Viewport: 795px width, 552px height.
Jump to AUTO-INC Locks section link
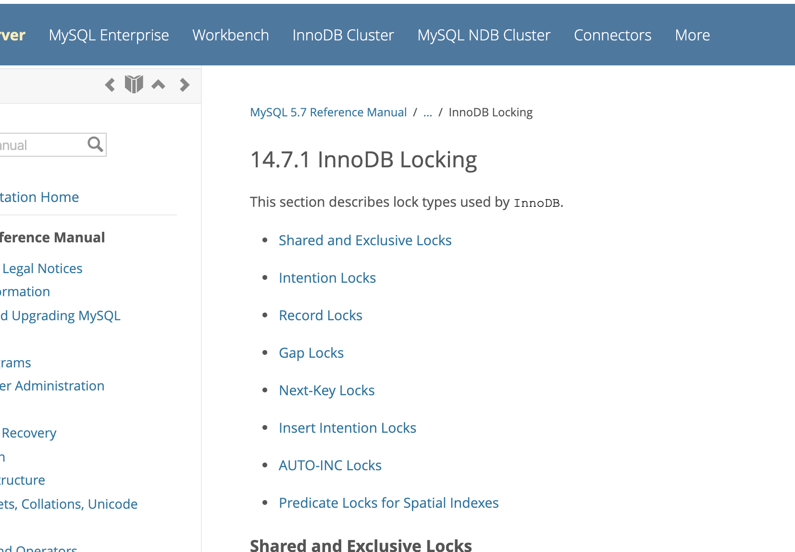pos(330,465)
